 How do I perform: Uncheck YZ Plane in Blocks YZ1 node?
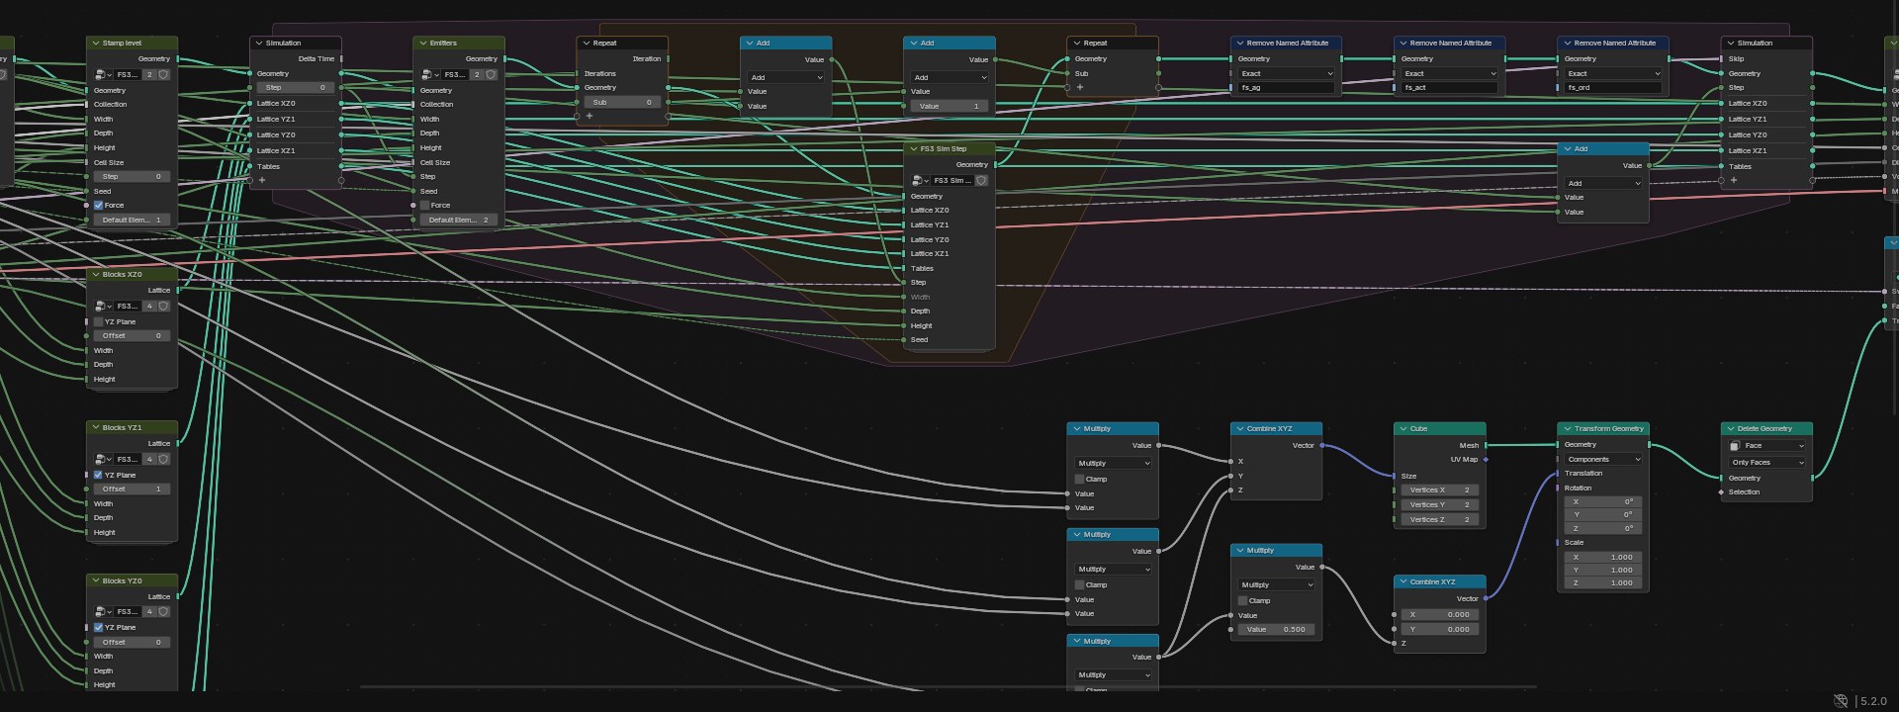[99, 476]
